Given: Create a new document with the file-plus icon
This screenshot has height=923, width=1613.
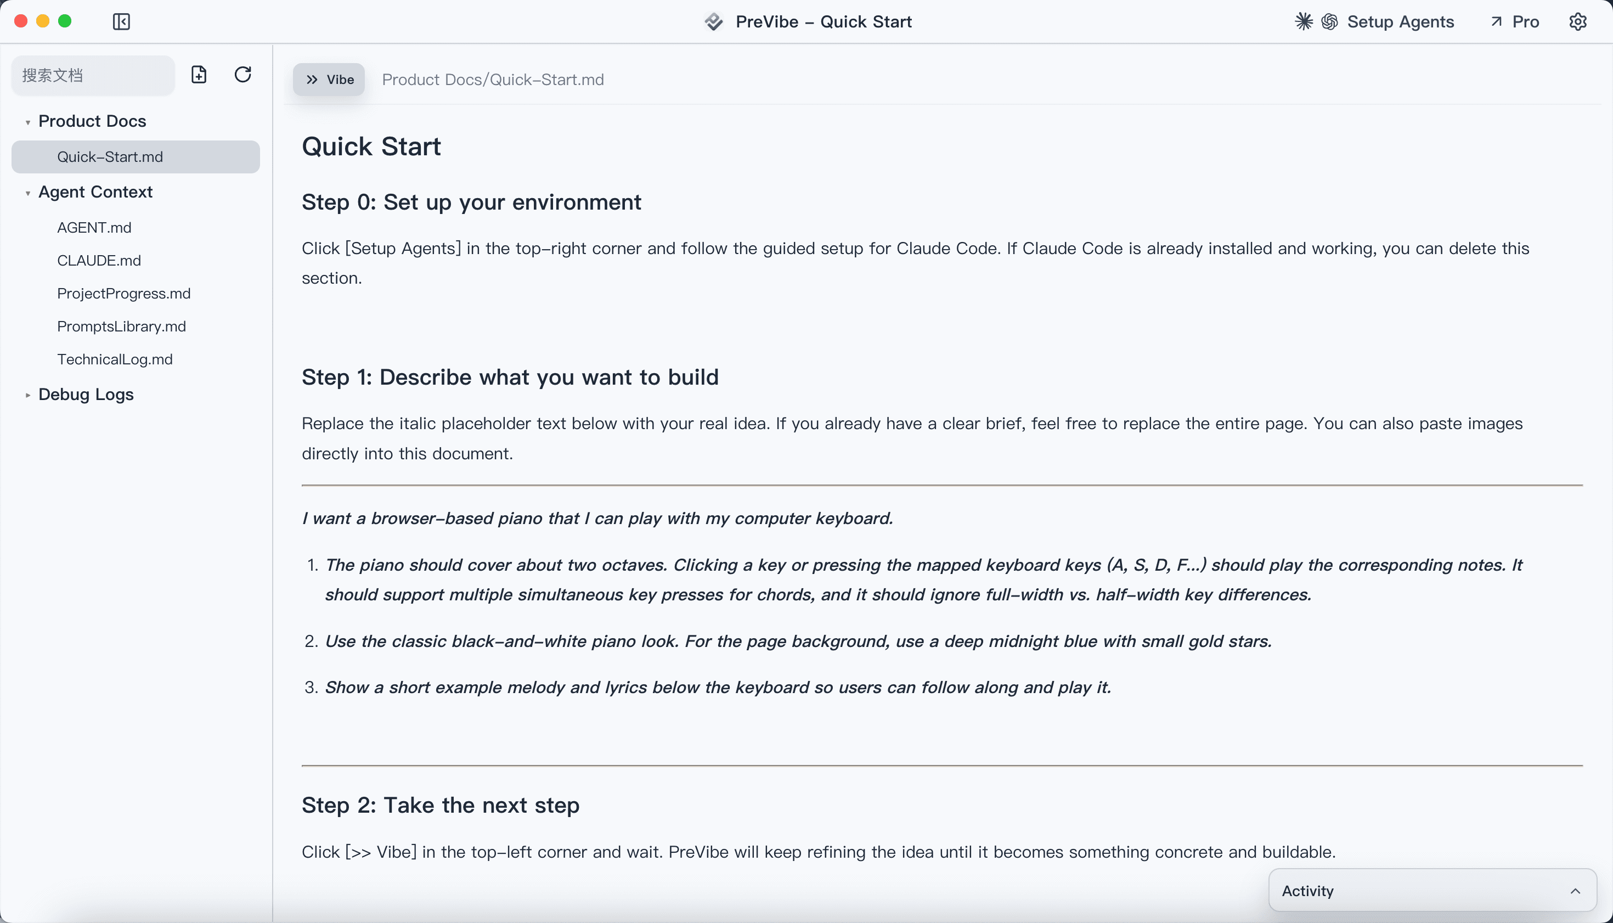Looking at the screenshot, I should [199, 74].
